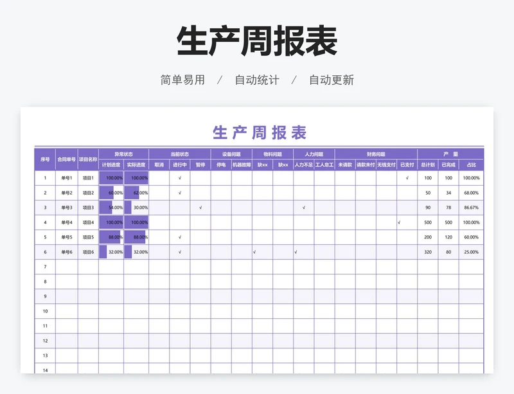Select the 物料问题 group header
514x394 pixels.
(272, 154)
